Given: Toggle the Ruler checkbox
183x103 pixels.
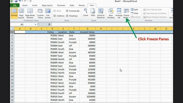Looking at the screenshot, I should point(55,11).
